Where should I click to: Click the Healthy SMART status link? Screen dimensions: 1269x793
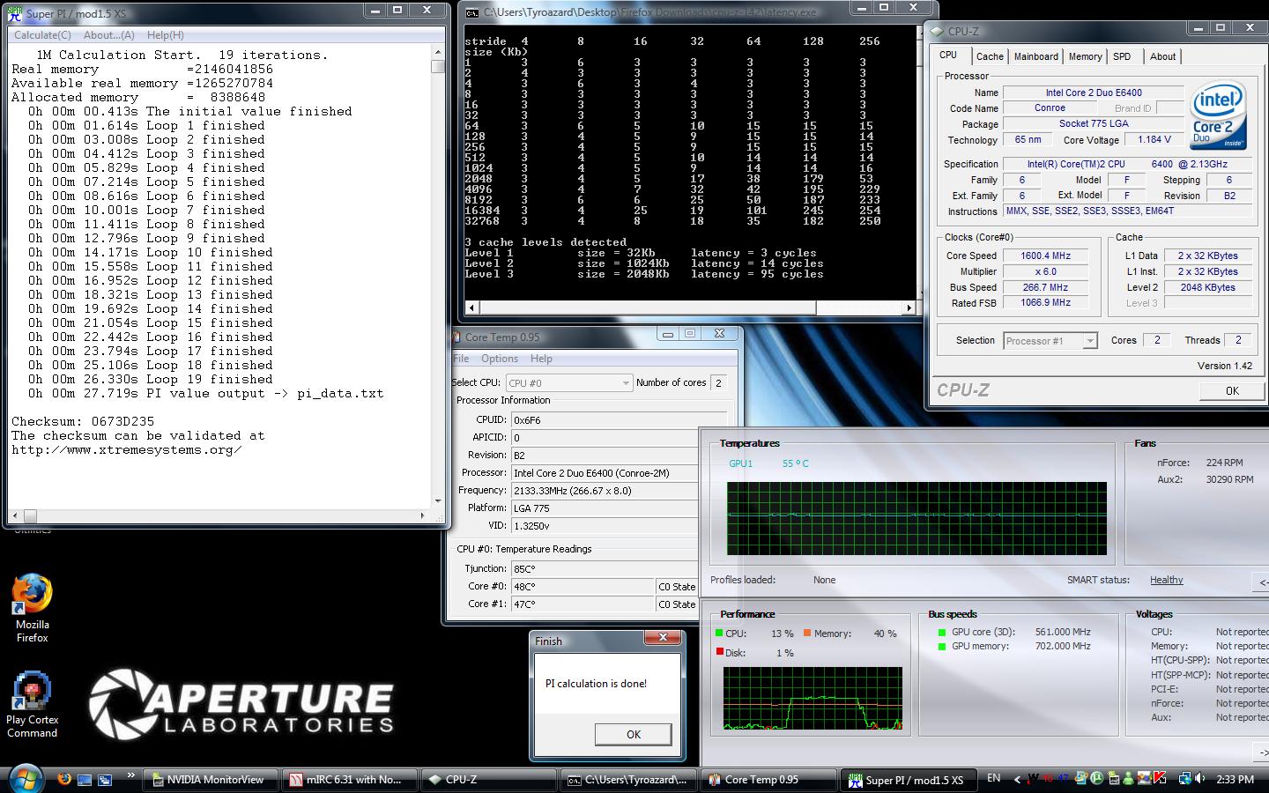coord(1166,580)
